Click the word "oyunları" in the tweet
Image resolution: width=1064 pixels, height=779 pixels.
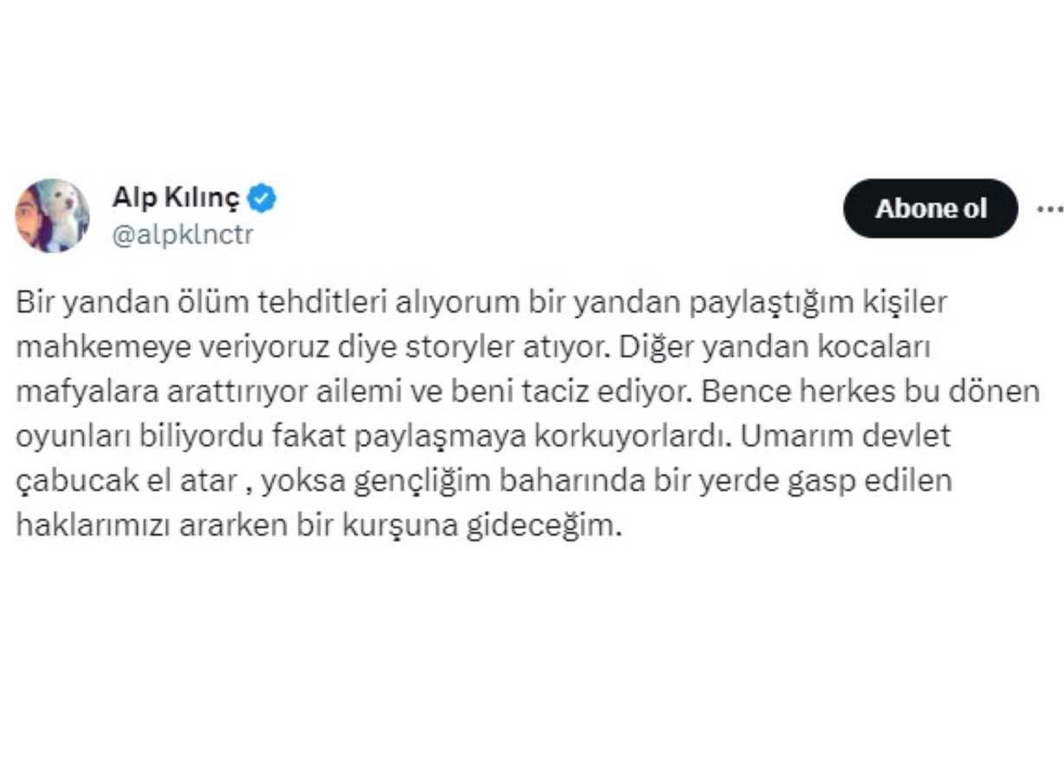71,436
